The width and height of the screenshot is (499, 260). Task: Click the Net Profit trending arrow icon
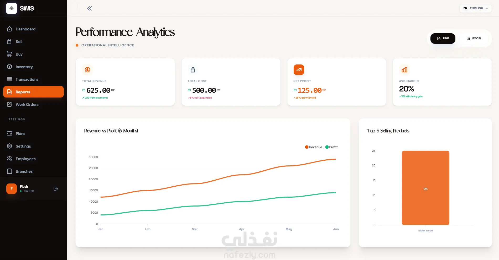tap(299, 70)
